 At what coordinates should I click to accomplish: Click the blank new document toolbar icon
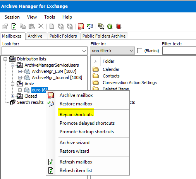52,26
